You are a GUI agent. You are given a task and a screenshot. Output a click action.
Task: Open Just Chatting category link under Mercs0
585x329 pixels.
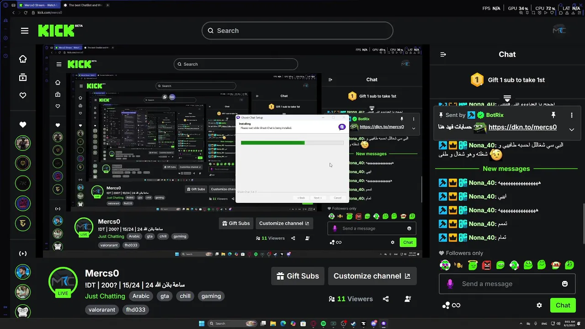(x=105, y=296)
